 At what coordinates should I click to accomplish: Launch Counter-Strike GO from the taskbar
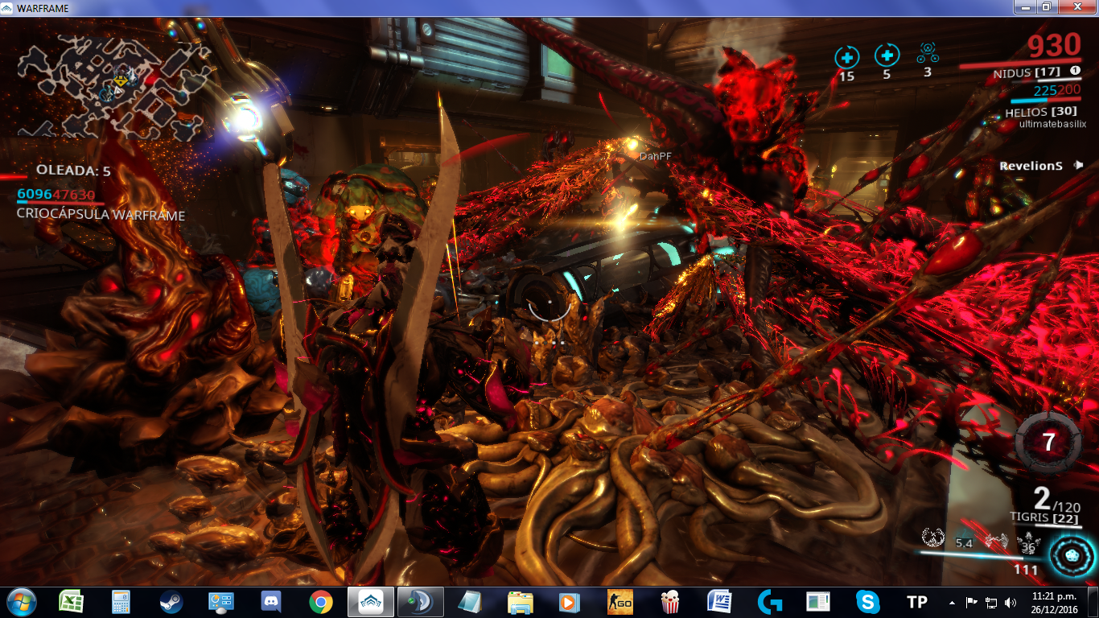[x=619, y=601]
